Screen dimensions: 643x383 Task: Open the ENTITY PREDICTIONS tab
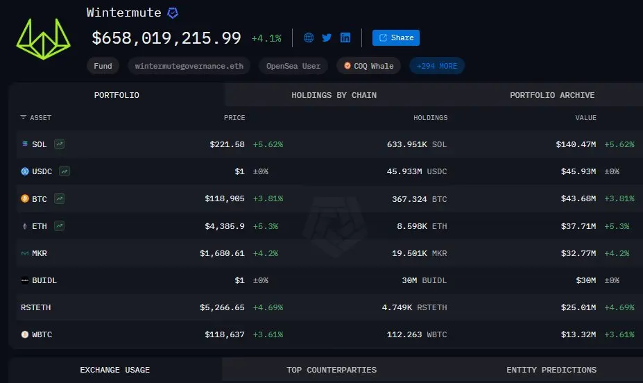click(x=551, y=370)
